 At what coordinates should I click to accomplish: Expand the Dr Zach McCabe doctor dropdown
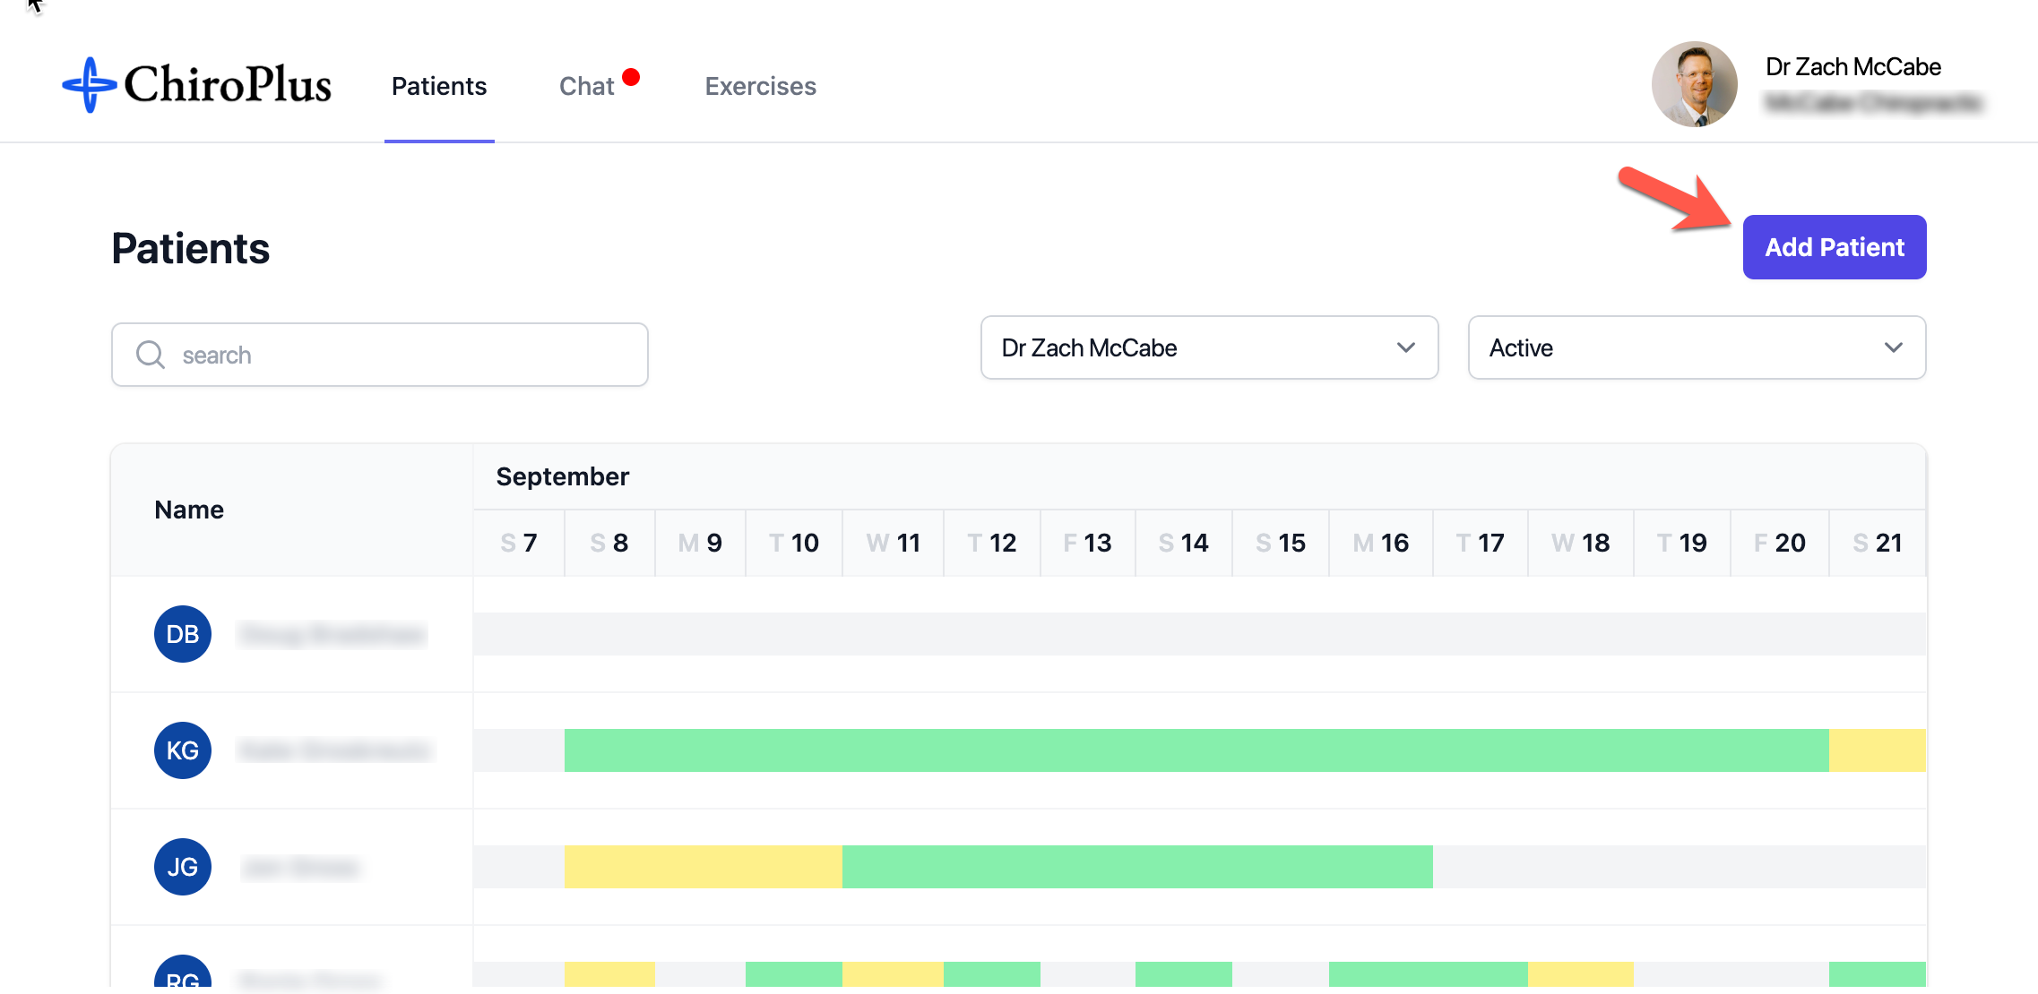1209,347
